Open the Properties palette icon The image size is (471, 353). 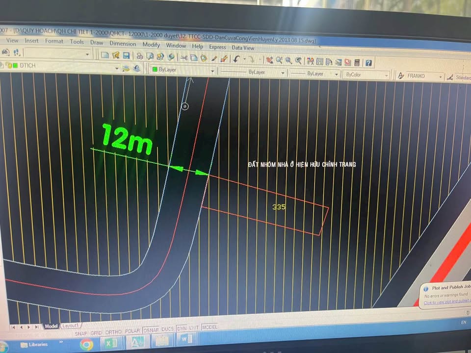[x=310, y=61]
